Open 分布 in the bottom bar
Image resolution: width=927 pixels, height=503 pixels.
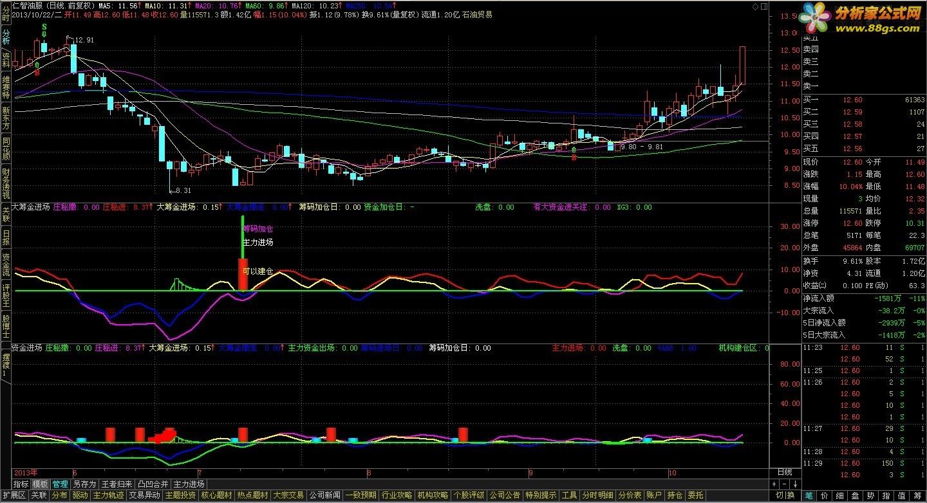[x=59, y=495]
